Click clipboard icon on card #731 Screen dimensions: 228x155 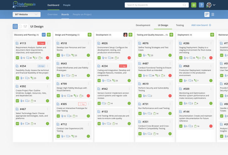pyautogui.click(x=155, y=114)
